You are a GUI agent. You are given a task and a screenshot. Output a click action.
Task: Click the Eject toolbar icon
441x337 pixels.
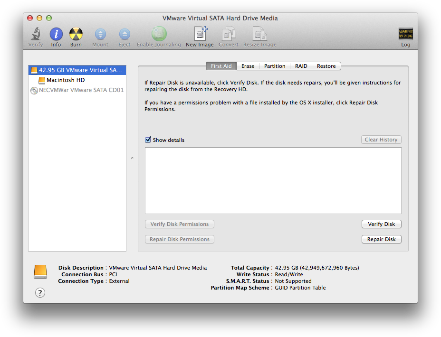pyautogui.click(x=124, y=34)
